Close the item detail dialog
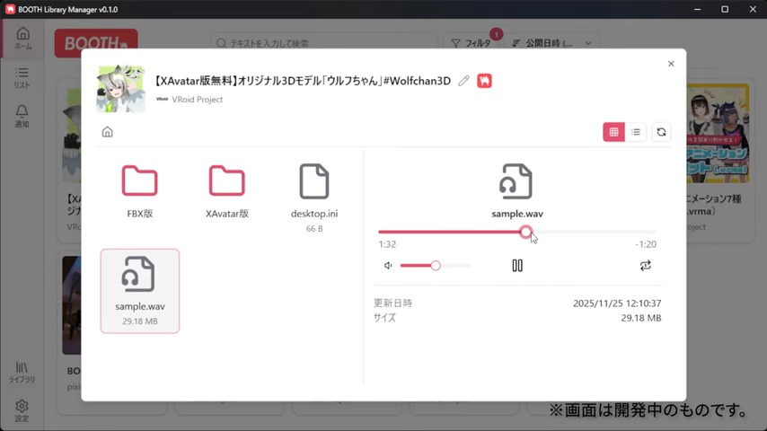 (671, 64)
